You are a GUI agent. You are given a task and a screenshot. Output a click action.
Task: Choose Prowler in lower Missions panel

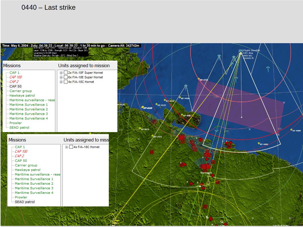(x=21, y=197)
